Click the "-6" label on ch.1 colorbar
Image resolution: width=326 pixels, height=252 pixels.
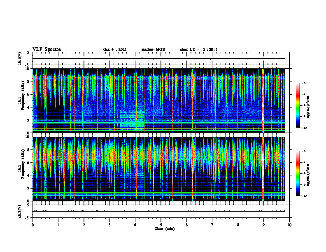[x=304, y=83]
